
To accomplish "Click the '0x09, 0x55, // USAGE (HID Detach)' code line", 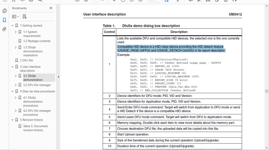I will 157,69.
